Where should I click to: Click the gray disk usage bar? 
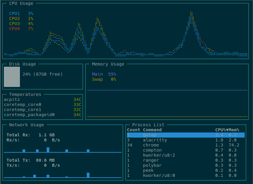click(12, 77)
